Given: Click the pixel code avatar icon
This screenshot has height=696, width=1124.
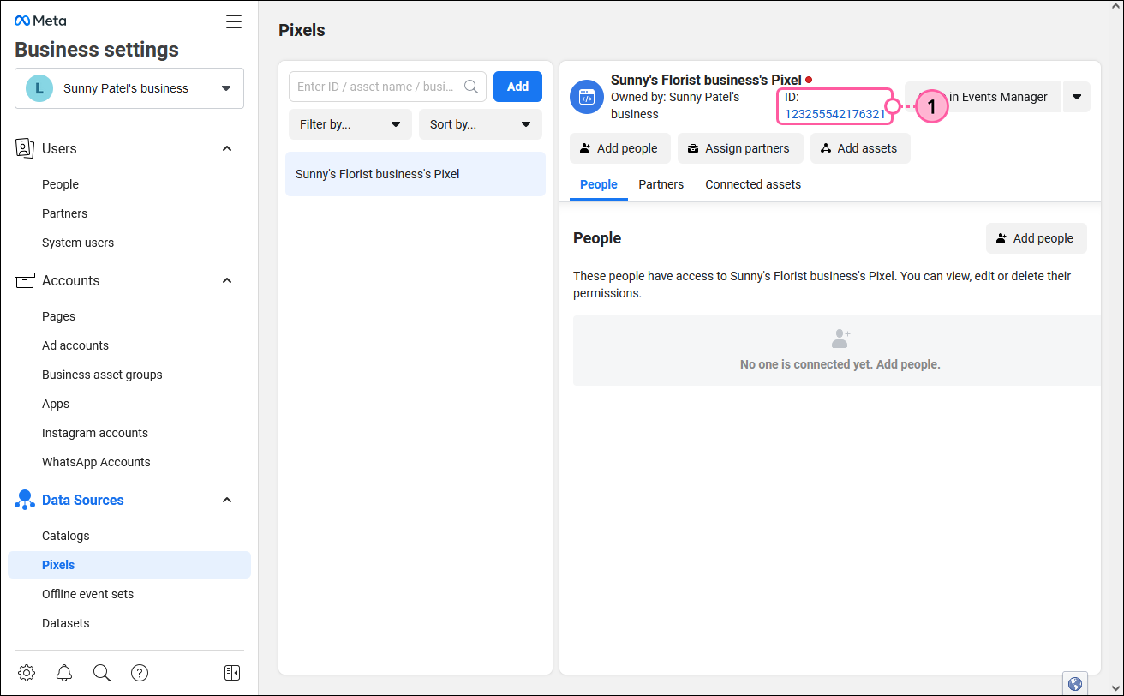Looking at the screenshot, I should [x=587, y=97].
